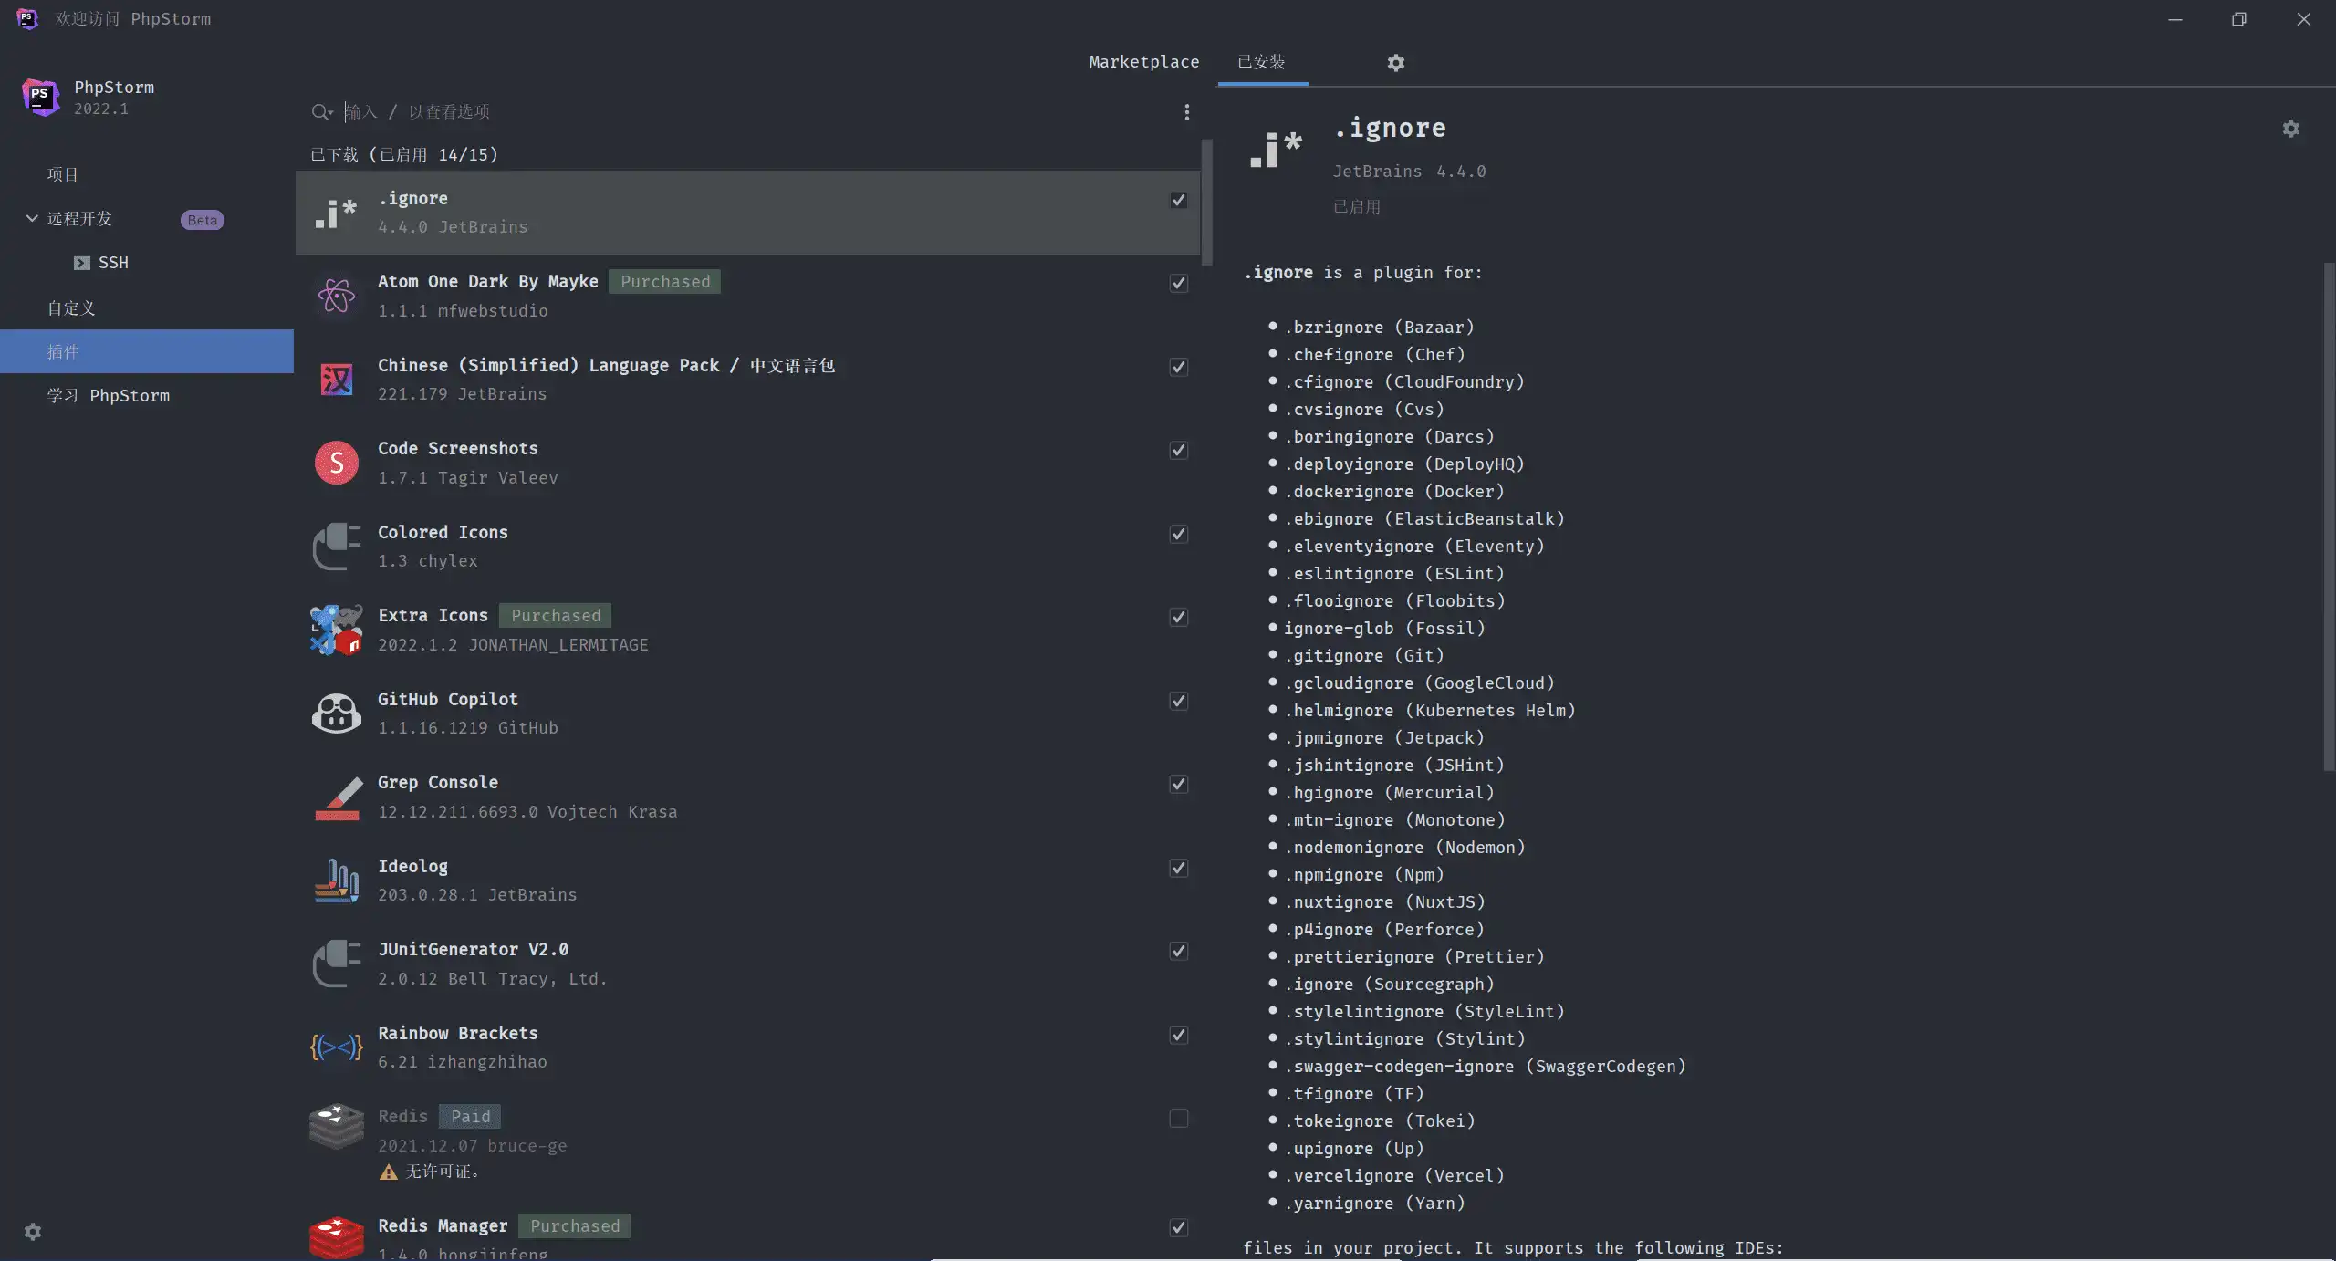Image resolution: width=2336 pixels, height=1261 pixels.
Task: Click the PhpStorm logo in sidebar
Action: pyautogui.click(x=41, y=97)
